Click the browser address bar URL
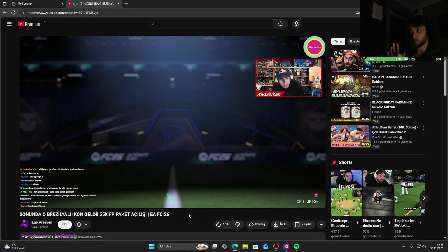 (62, 13)
